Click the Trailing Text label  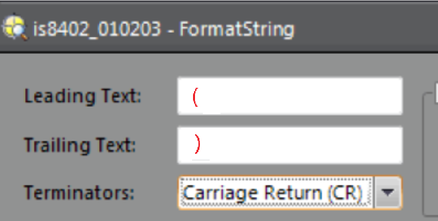click(x=80, y=145)
